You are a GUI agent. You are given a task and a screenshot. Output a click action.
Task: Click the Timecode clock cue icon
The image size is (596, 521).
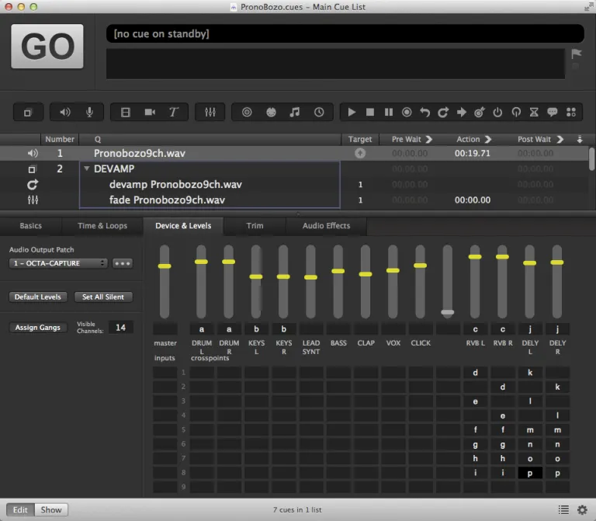click(x=319, y=113)
